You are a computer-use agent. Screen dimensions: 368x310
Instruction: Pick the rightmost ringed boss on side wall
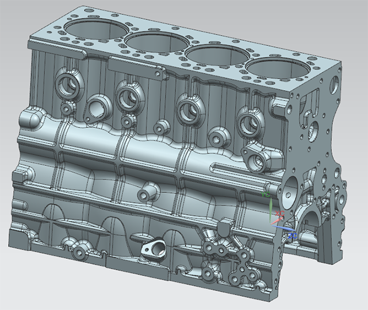pyautogui.click(x=249, y=121)
